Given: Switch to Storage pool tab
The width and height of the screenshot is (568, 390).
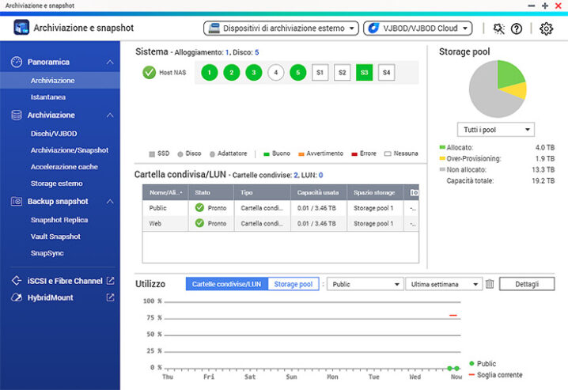Looking at the screenshot, I should [x=293, y=284].
